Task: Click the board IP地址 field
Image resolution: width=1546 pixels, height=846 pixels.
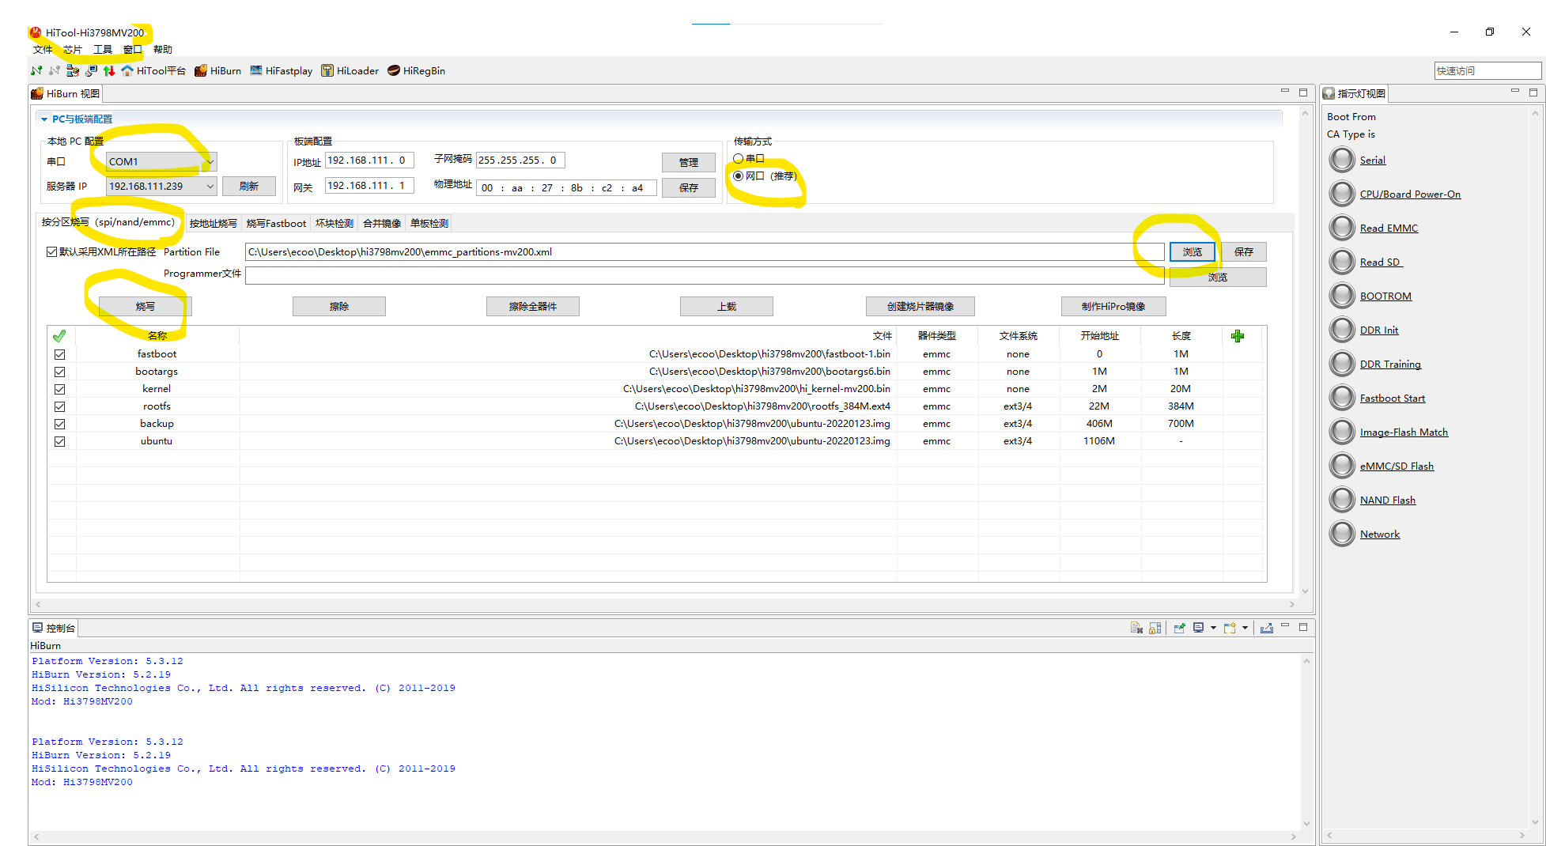Action: pyautogui.click(x=369, y=161)
